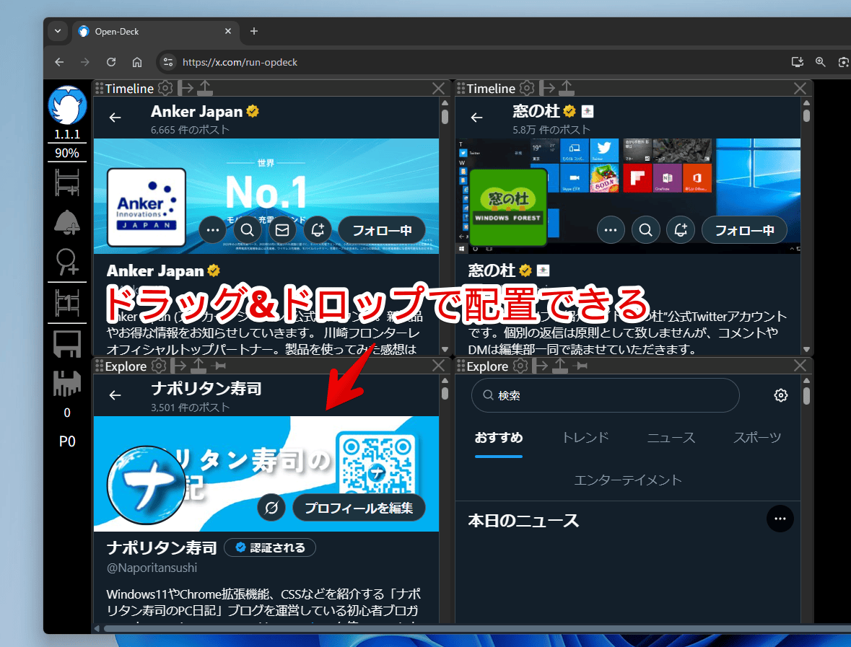851x647 pixels.
Task: Grab the drag handle of Anker Japan Timeline column
Action: coord(99,88)
